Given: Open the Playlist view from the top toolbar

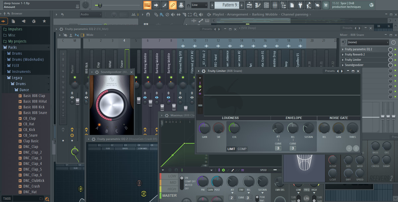Looking at the screenshot, I should coord(249,5).
